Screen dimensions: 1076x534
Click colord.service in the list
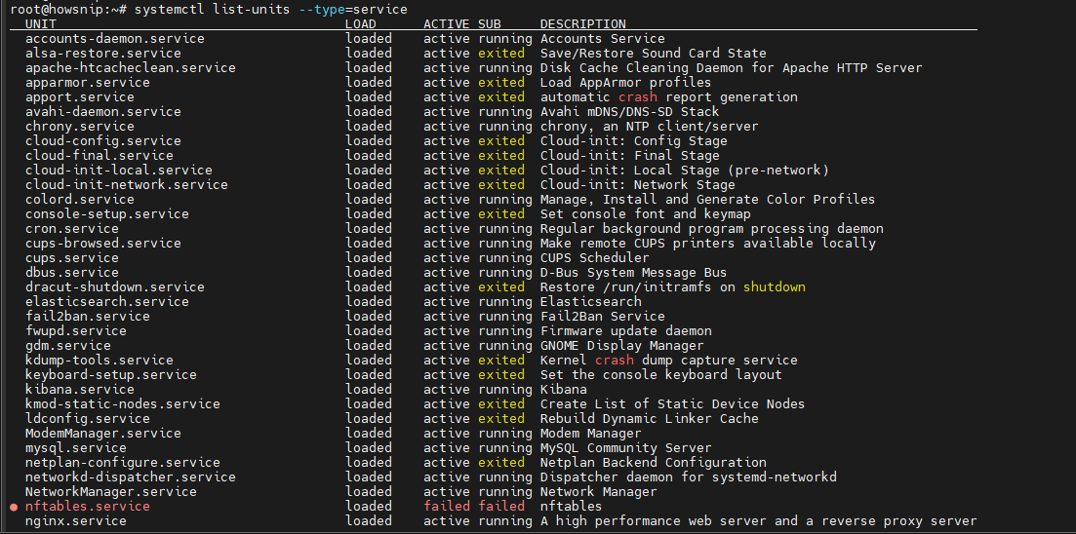coord(80,200)
